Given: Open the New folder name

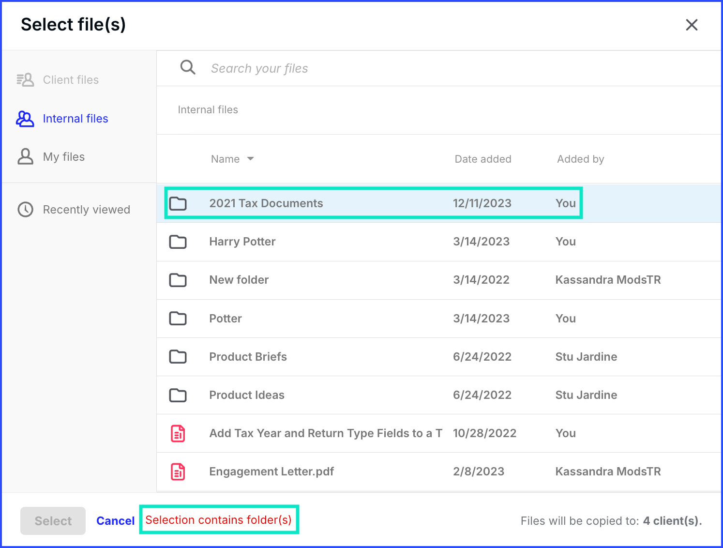Looking at the screenshot, I should (x=239, y=280).
